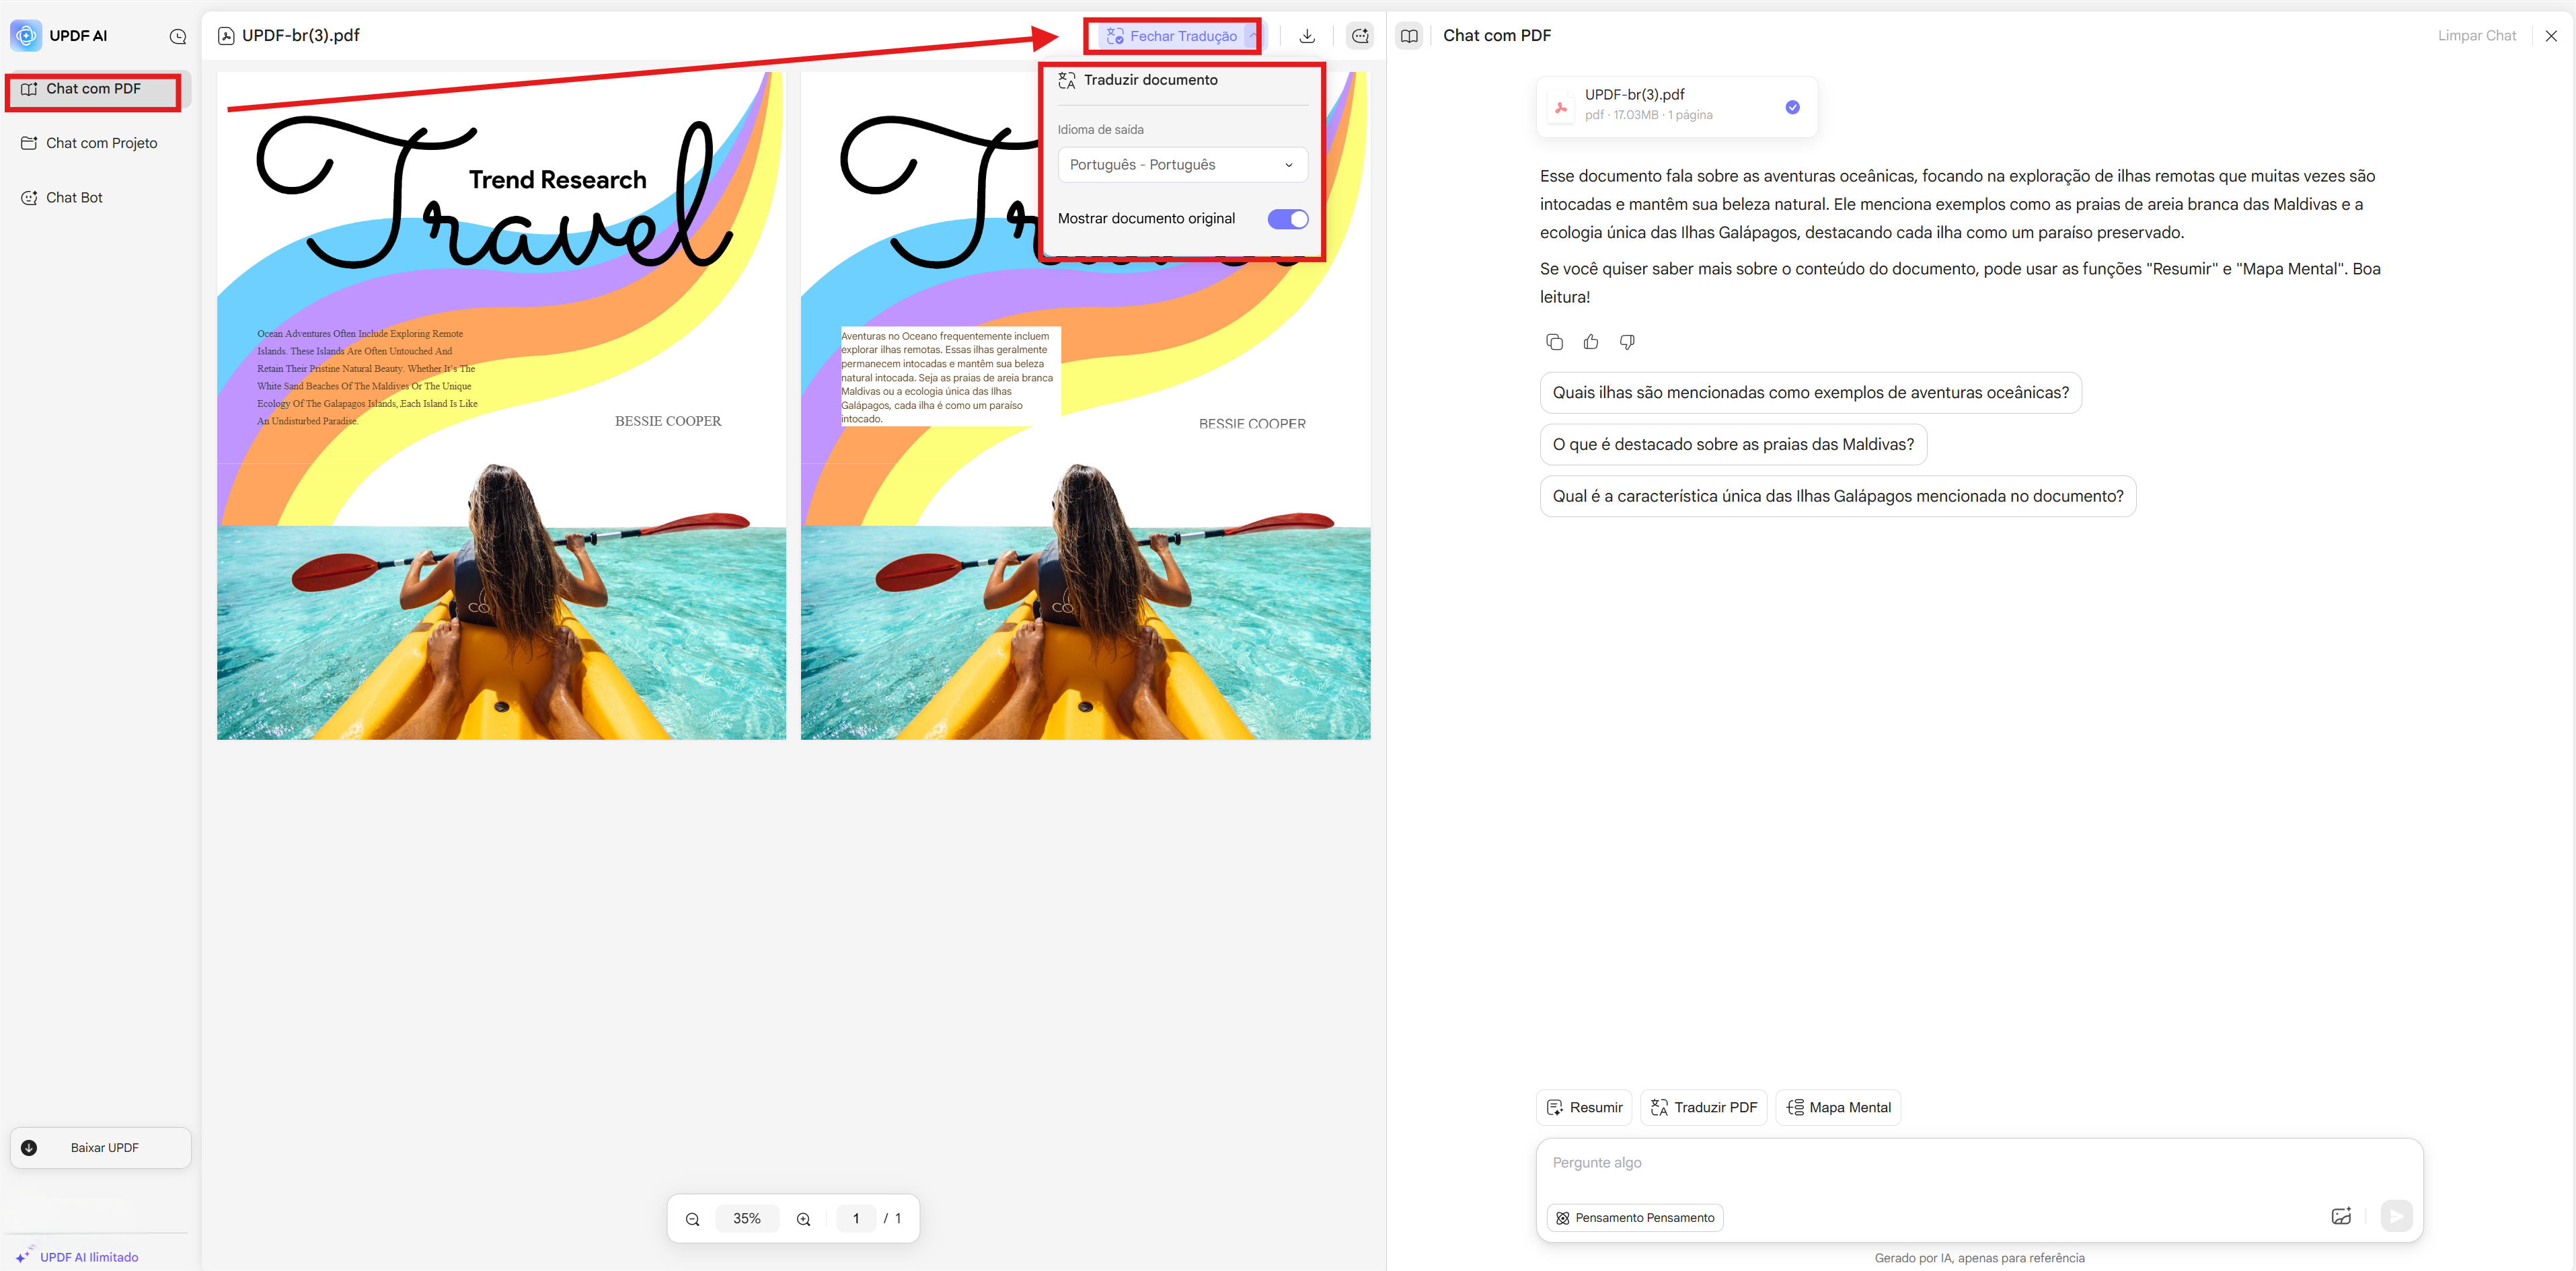Click the 35% zoom level field
2576x1271 pixels.
click(x=747, y=1219)
